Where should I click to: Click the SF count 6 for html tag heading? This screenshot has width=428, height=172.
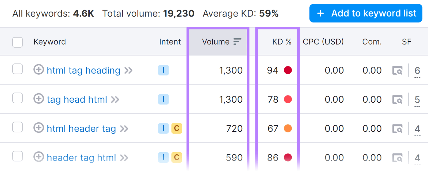pos(417,70)
